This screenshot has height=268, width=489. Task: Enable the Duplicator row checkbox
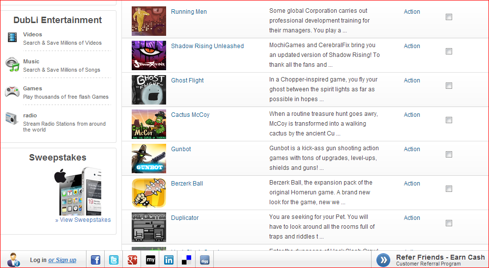(x=449, y=223)
